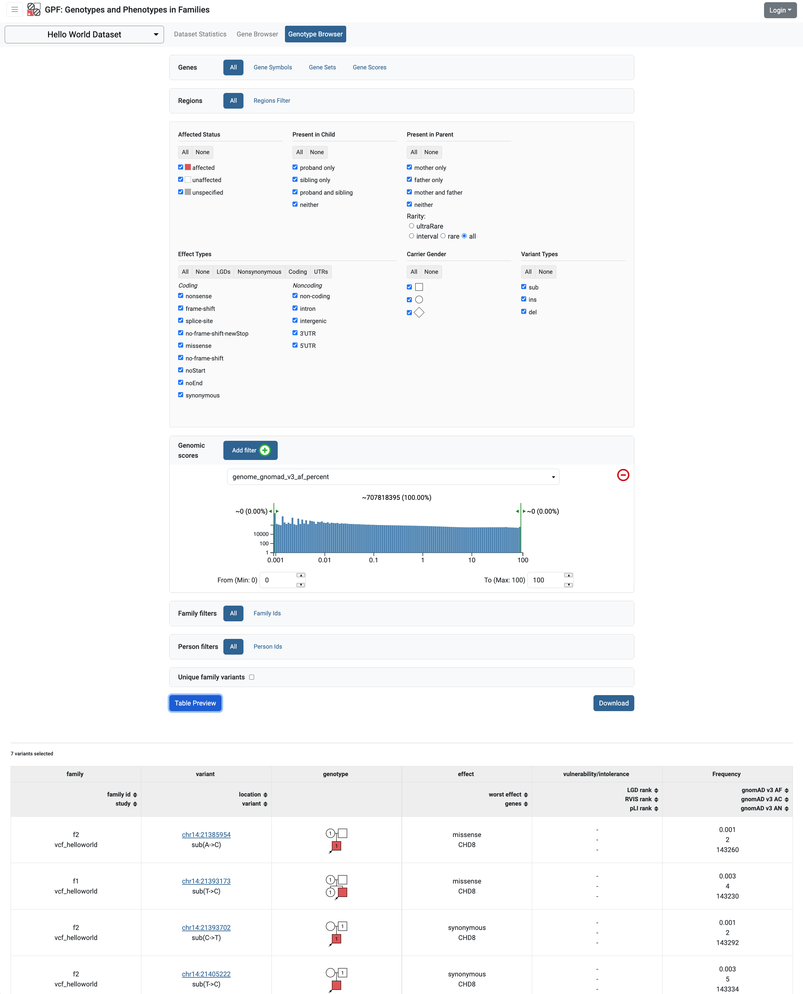
Task: Select the Gene Scores tab
Action: pos(369,68)
